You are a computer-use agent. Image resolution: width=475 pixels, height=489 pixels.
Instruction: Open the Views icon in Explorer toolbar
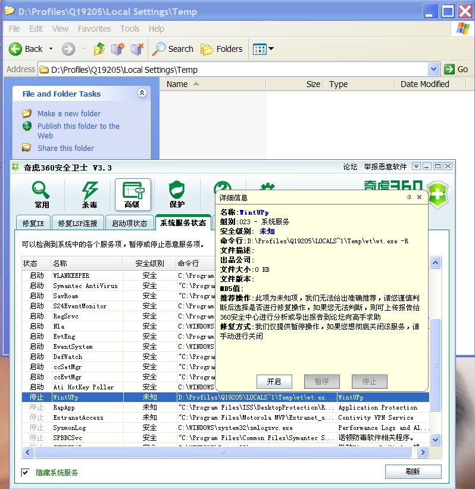pos(260,49)
